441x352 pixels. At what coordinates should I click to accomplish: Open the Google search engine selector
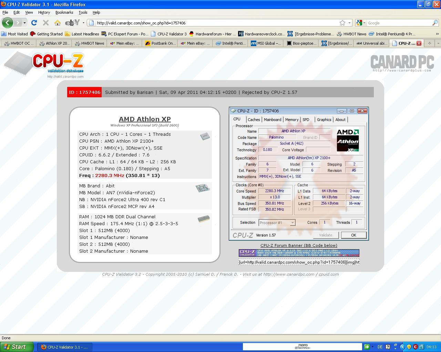tap(360, 23)
